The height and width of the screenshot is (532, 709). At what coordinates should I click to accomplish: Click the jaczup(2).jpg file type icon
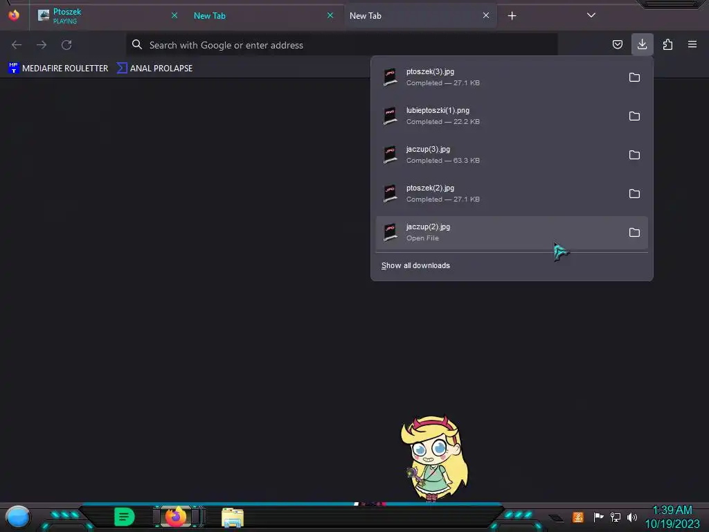(x=391, y=233)
